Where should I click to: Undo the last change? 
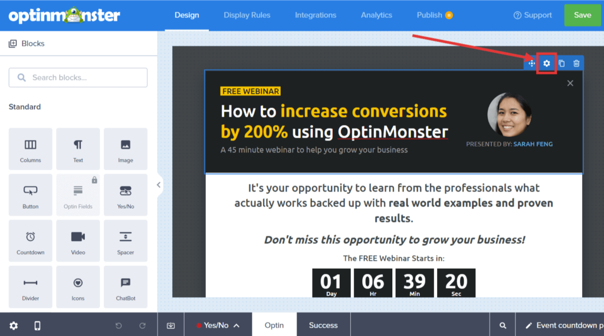(x=119, y=325)
